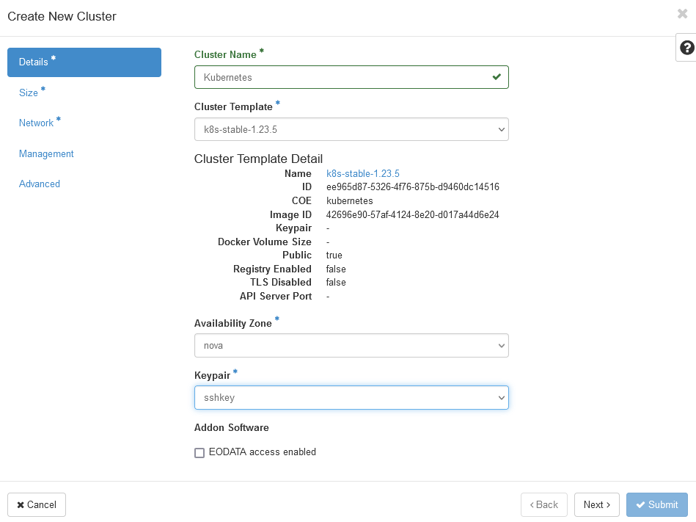Select the Details step in sidebar
The image size is (696, 522).
tap(84, 62)
